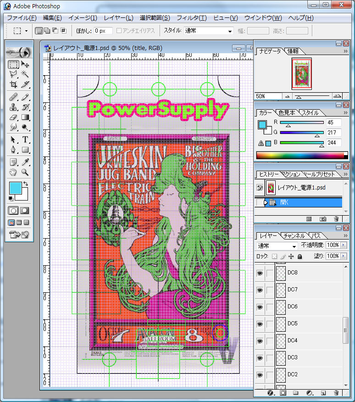Viewport: 355px width, 402px height.
Task: Open the History panel menu arrow
Action: point(345,174)
